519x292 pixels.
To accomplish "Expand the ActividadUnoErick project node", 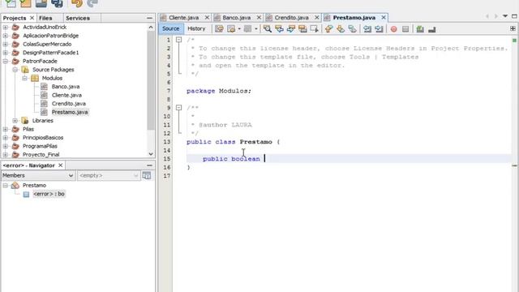I will [x=6, y=27].
